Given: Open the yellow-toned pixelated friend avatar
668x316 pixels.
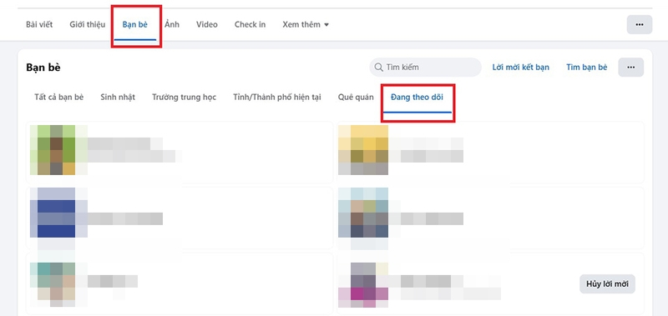Looking at the screenshot, I should (363, 150).
